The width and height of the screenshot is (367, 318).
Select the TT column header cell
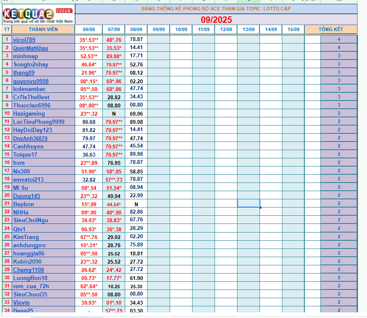(x=6, y=29)
